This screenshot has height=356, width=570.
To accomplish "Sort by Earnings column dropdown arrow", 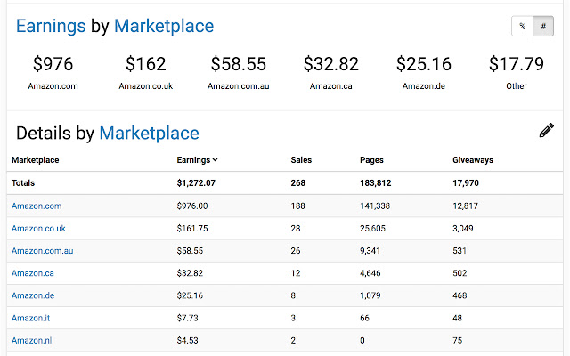I will click(216, 160).
